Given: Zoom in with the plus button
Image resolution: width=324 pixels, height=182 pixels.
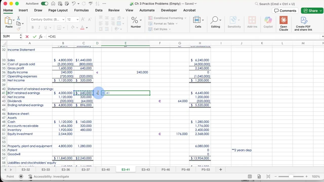Looking at the screenshot, I should point(307,176).
